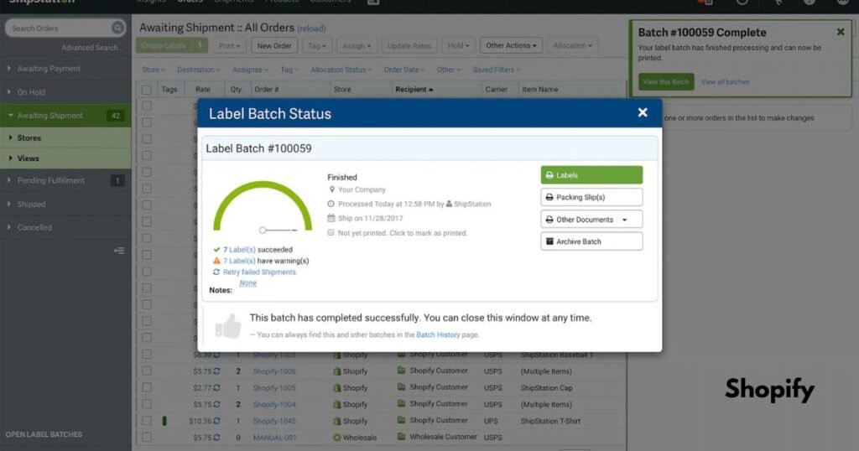The image size is (859, 451).
Task: Click the green batch progress gauge
Action: point(263,207)
